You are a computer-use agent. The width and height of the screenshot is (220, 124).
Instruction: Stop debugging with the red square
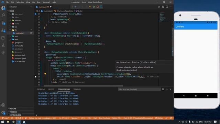click(x=98, y=7)
